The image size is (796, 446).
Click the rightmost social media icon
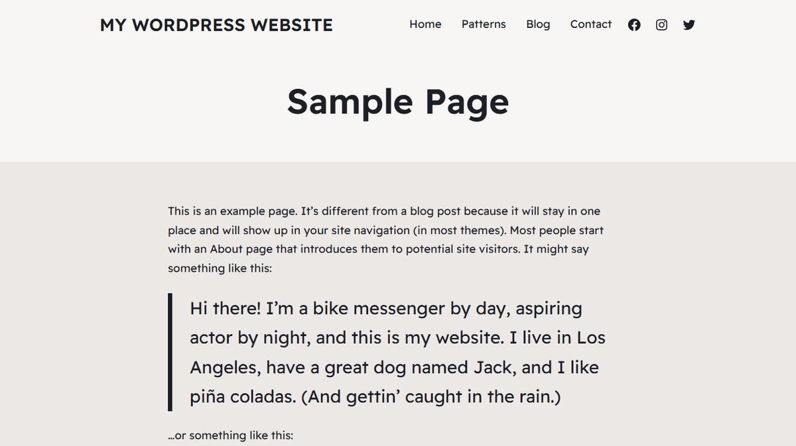[x=689, y=25]
